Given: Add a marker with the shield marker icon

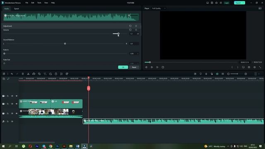Looking at the screenshot, I should click(x=200, y=74).
